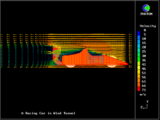Screen dimensions: 160x120
Task: Click the PHOTON globe logo icon
Action: 146,8
